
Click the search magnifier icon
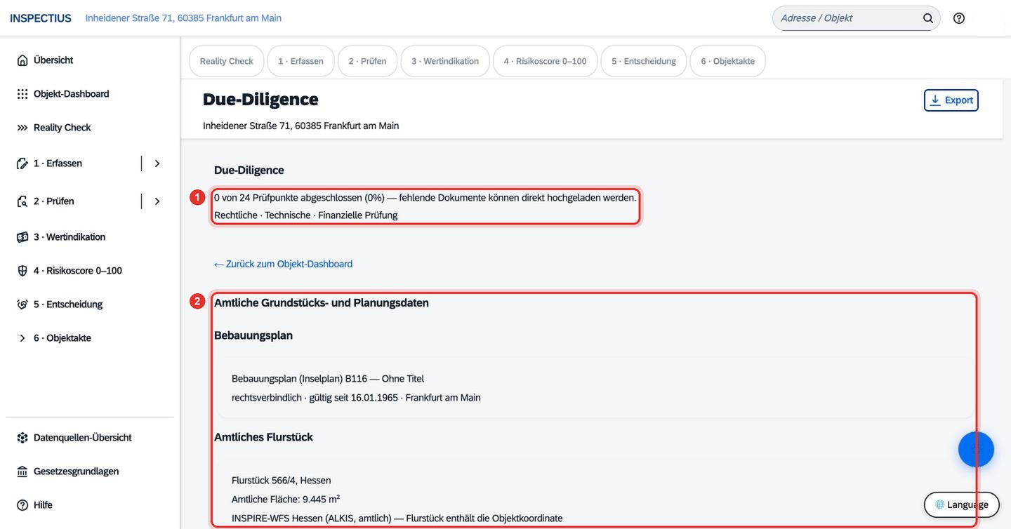pyautogui.click(x=928, y=18)
